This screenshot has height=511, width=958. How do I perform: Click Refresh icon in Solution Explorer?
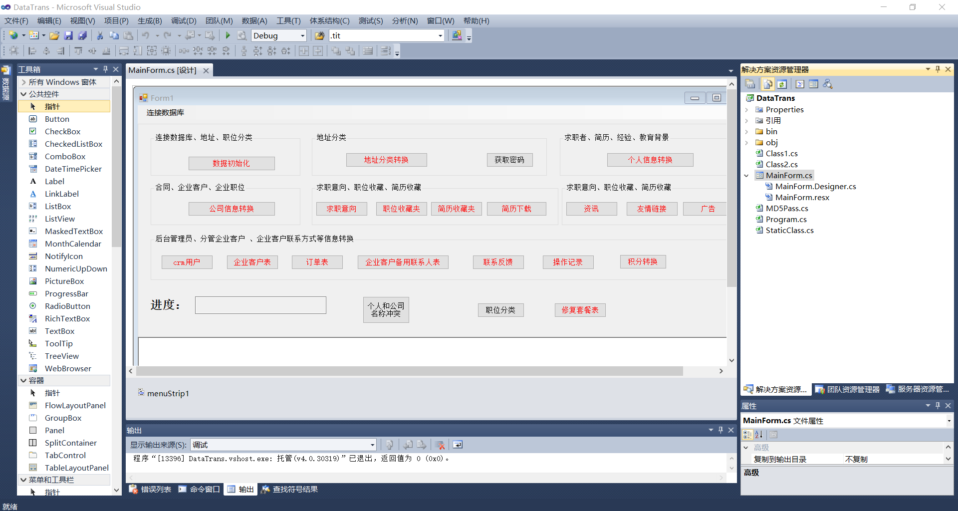coord(782,84)
